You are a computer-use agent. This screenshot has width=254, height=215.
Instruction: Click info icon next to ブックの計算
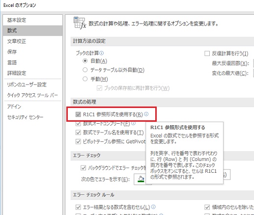pyautogui.click(x=102, y=53)
